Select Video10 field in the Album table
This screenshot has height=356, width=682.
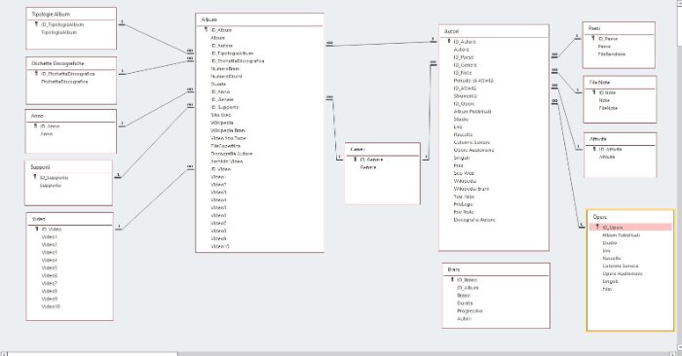(x=219, y=246)
